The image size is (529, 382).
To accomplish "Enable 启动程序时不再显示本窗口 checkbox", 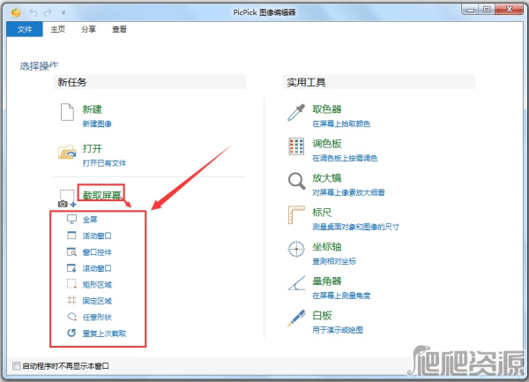I will click(x=16, y=366).
